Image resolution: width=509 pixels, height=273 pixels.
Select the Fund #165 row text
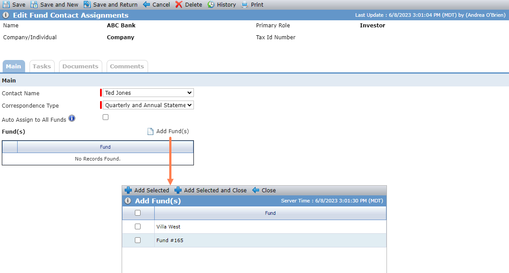(x=170, y=240)
